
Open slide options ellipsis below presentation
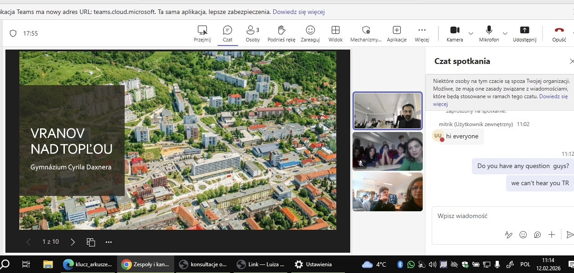(x=108, y=242)
